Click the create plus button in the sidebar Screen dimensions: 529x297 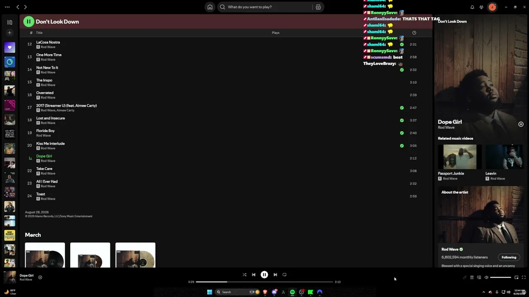[x=10, y=33]
